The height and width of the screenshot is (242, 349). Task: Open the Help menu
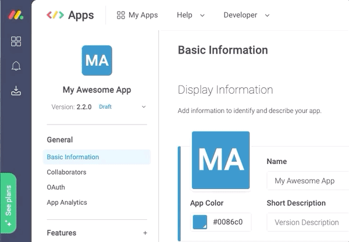pos(184,15)
